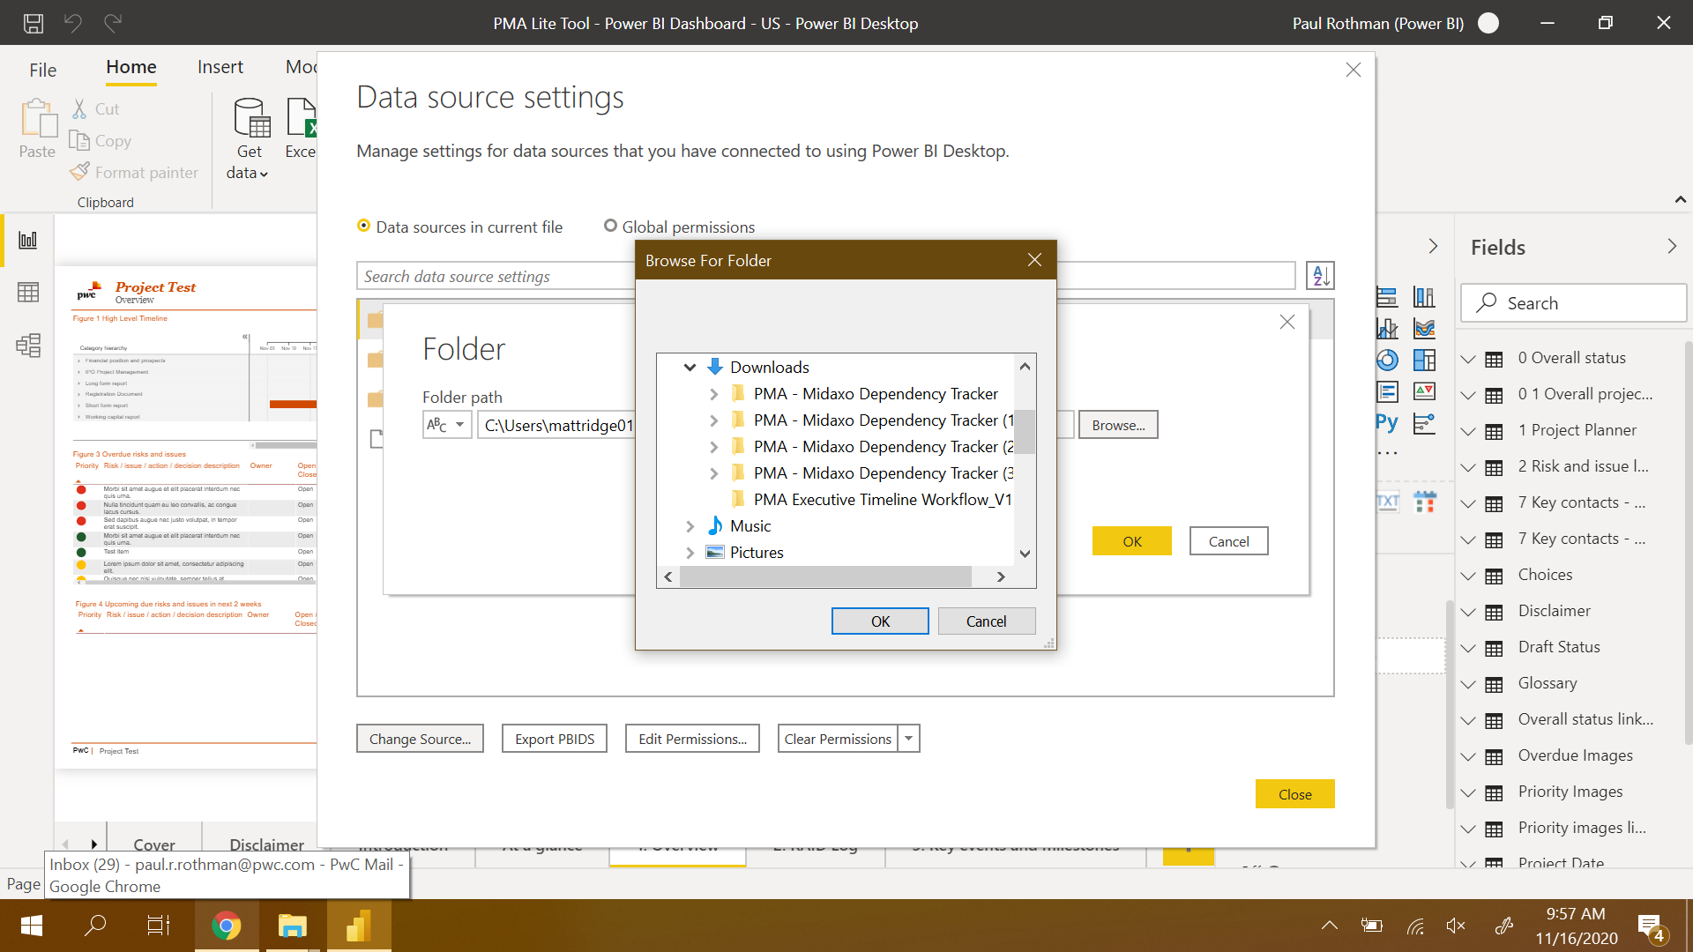The width and height of the screenshot is (1693, 952).
Task: Select the Global permissions option
Action: click(679, 227)
